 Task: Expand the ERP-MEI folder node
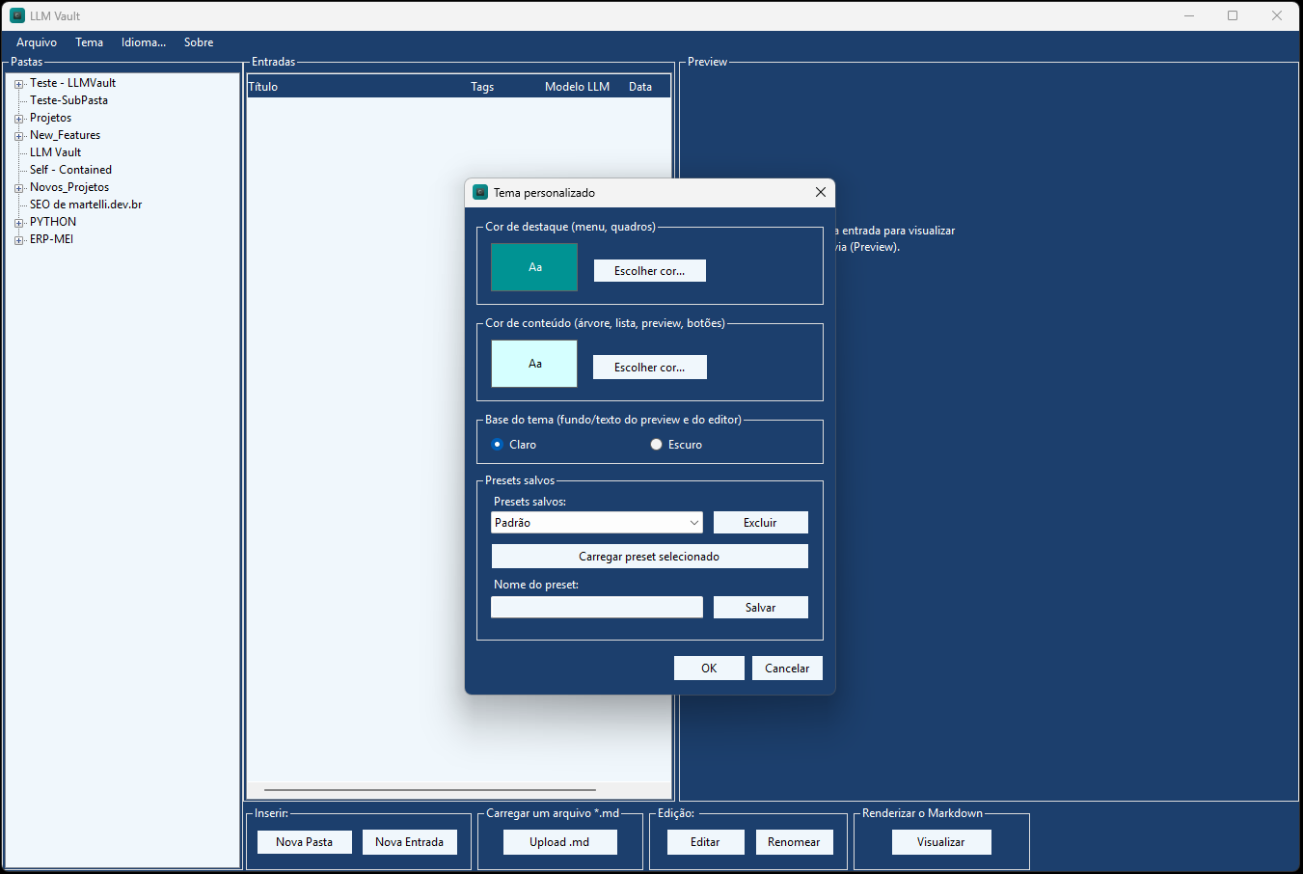(x=18, y=240)
